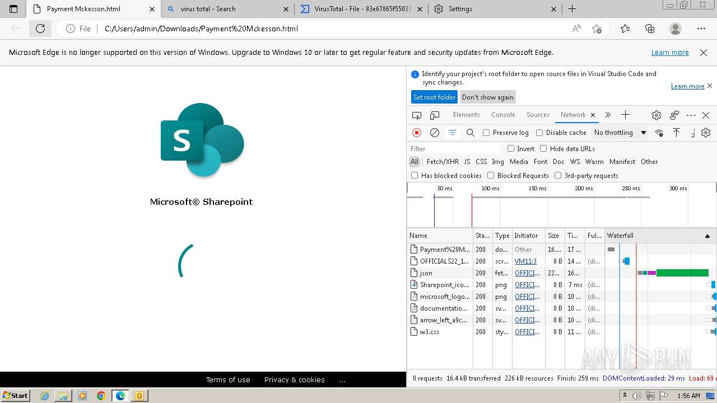Open DevTools settings gear

657,115
